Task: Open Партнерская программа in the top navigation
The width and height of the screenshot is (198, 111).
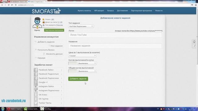Action: pos(141,11)
